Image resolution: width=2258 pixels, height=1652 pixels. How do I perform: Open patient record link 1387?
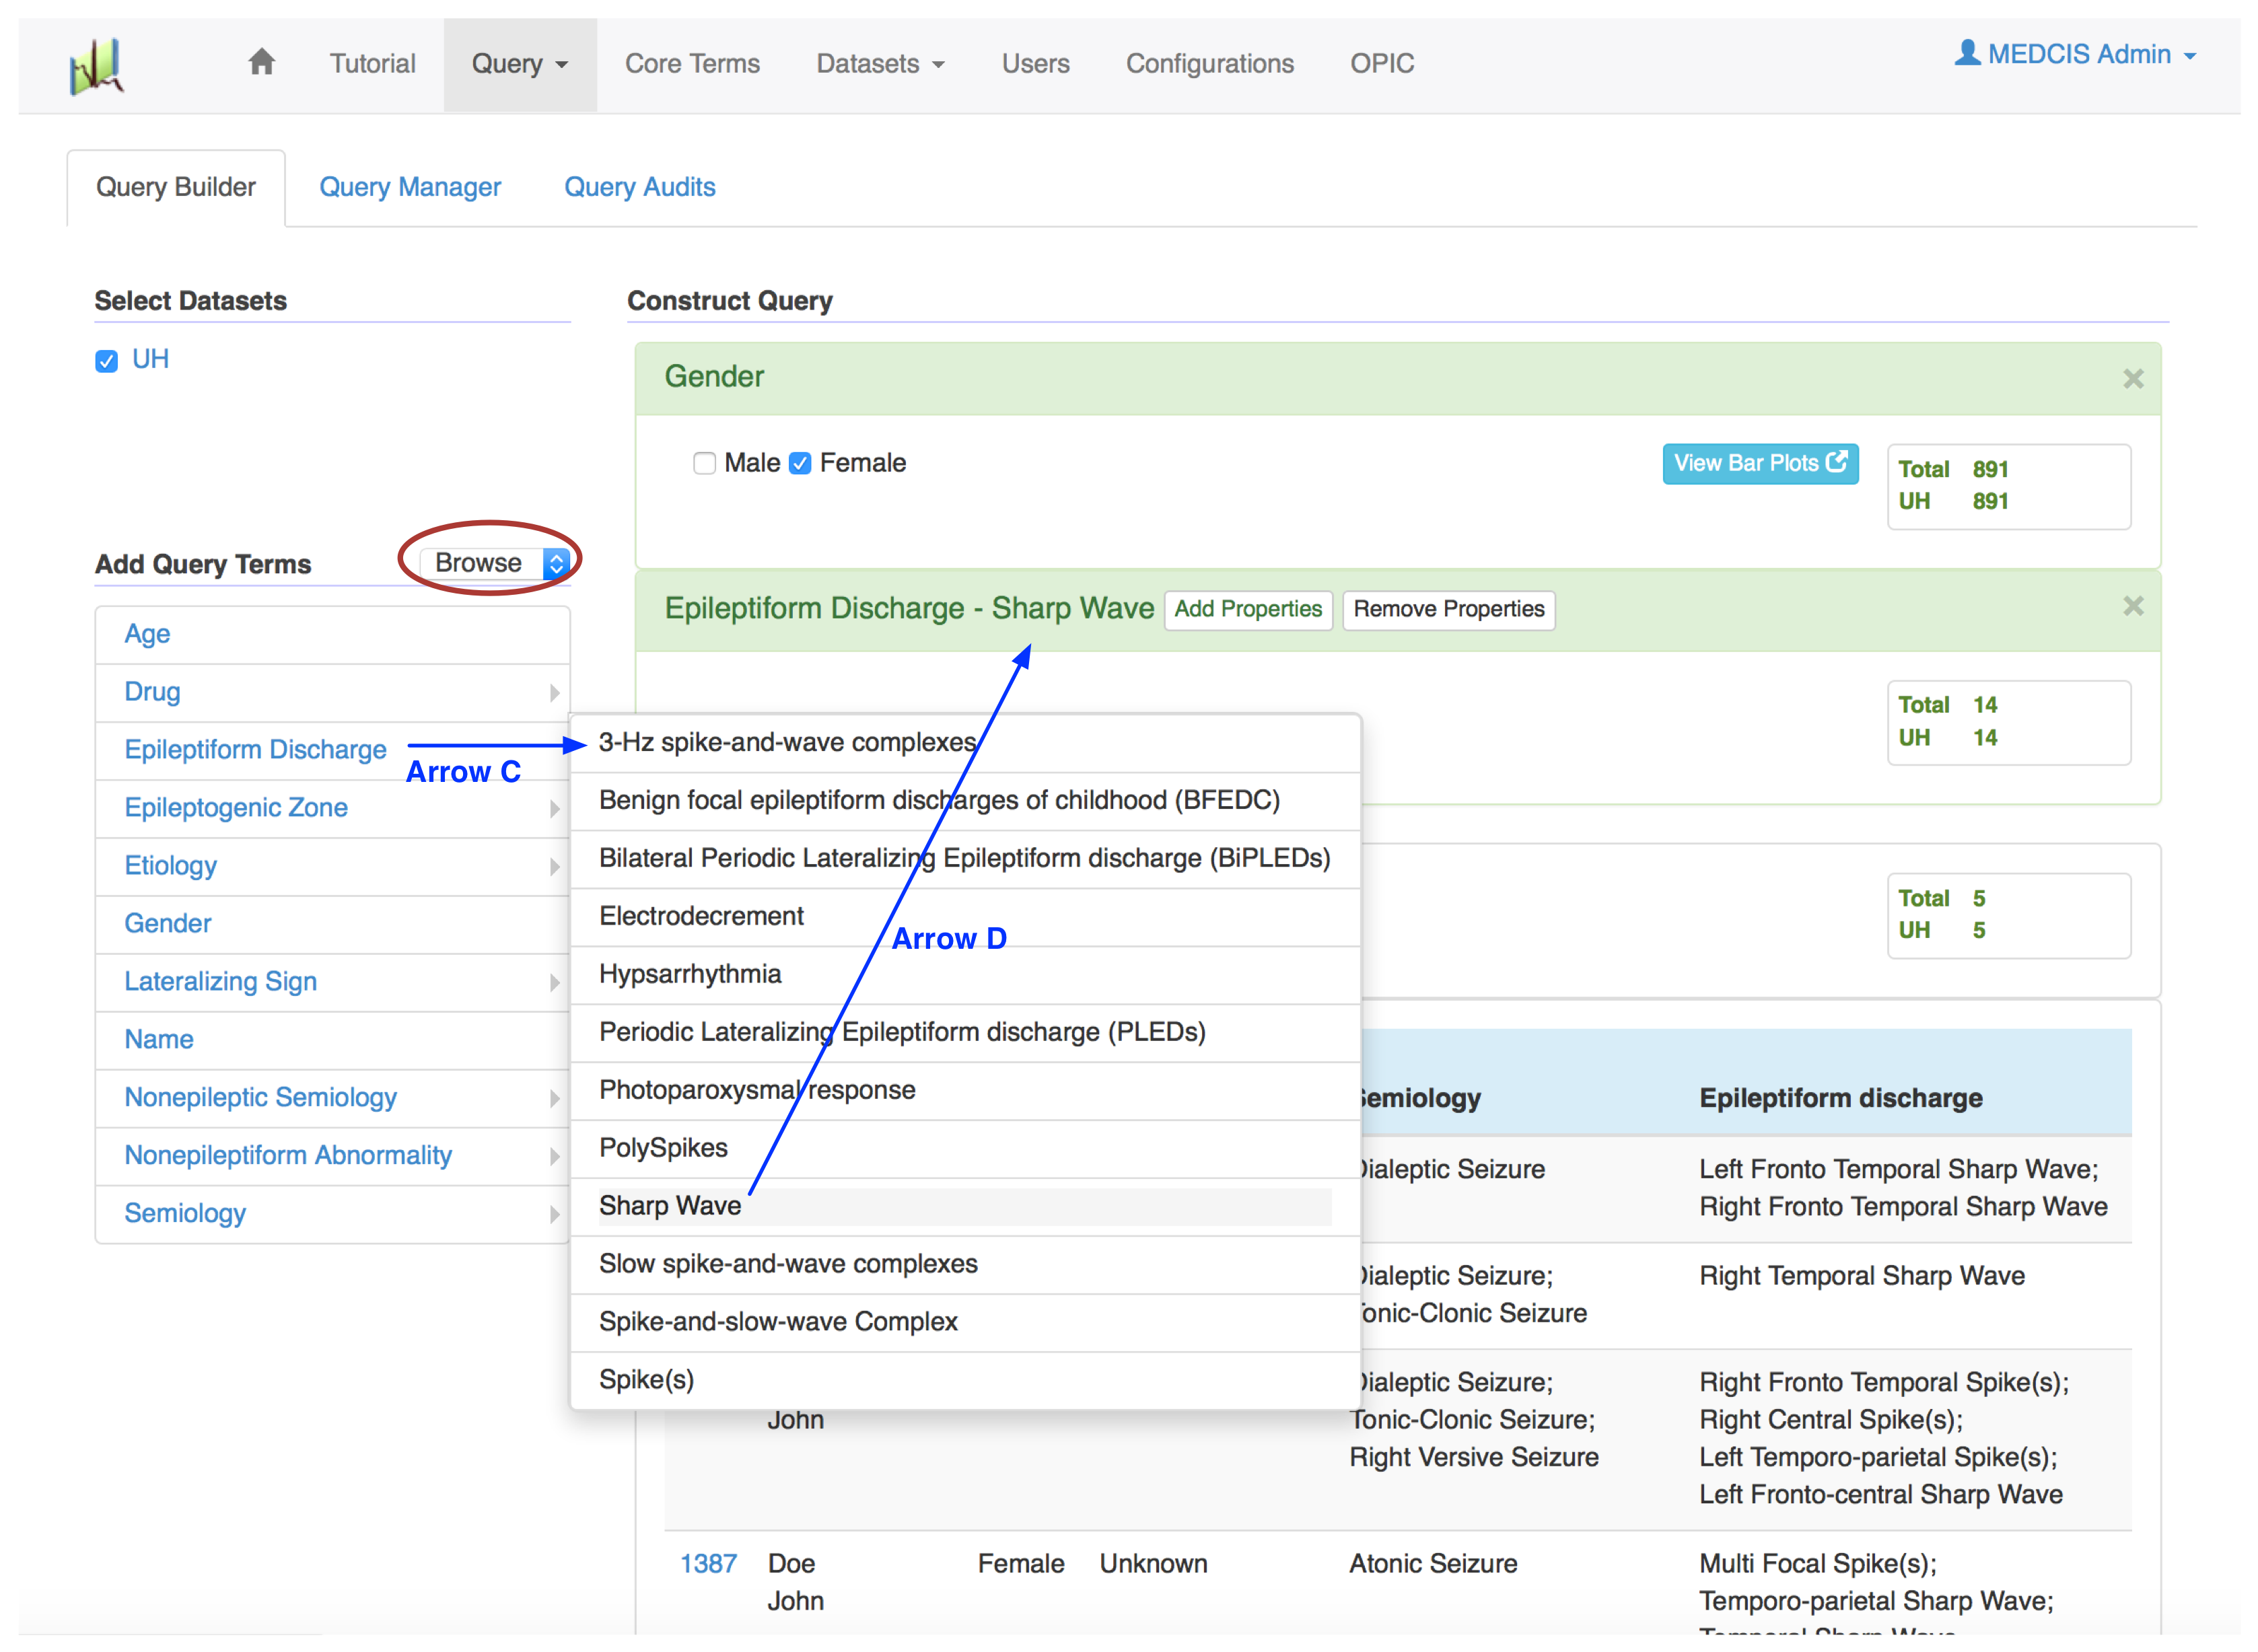click(708, 1564)
